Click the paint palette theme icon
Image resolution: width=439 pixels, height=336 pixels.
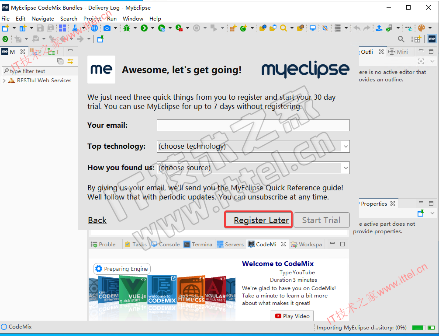pos(422,28)
